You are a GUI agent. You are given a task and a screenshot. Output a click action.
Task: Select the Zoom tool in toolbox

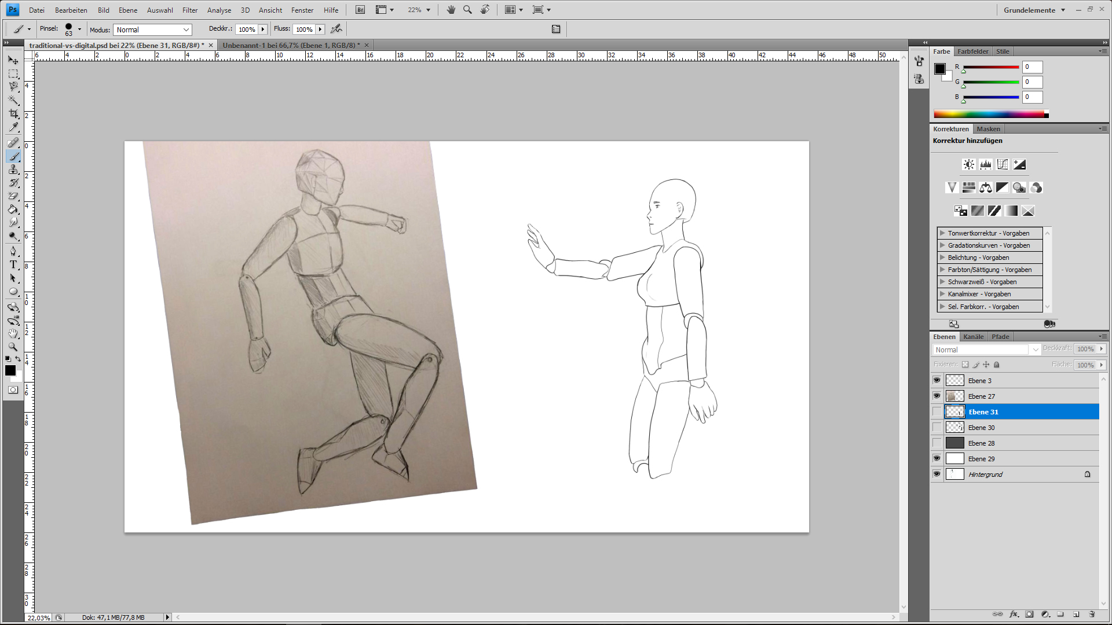click(13, 347)
